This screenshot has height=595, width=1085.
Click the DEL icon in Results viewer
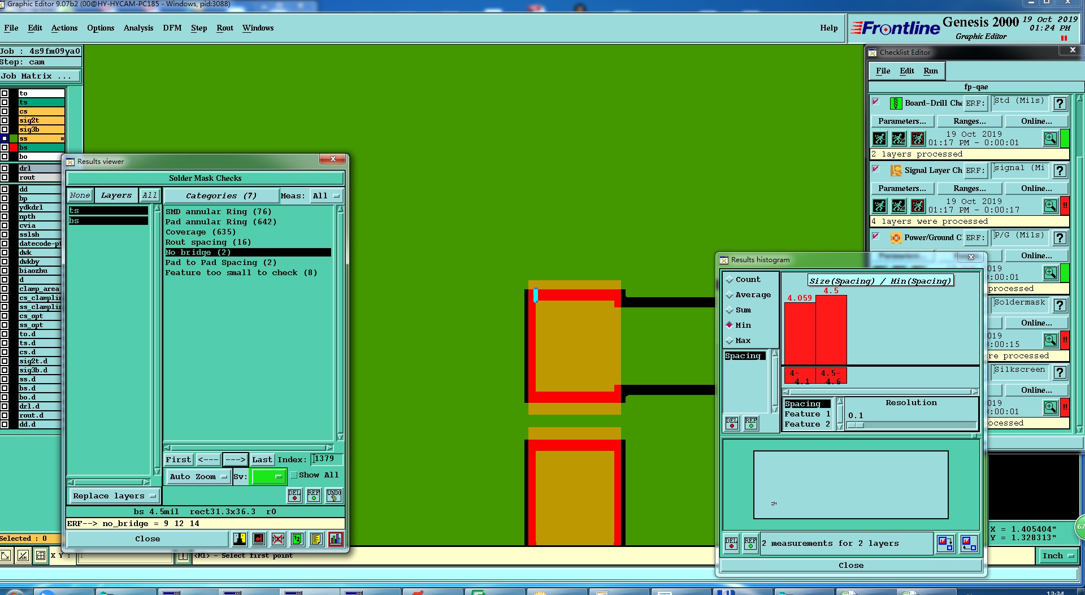pyautogui.click(x=294, y=495)
